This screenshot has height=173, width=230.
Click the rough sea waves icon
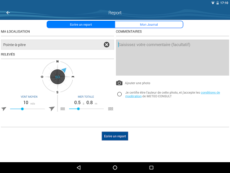[x=111, y=109]
